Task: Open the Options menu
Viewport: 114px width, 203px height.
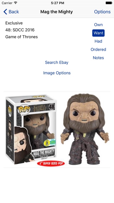Action: coord(102,12)
